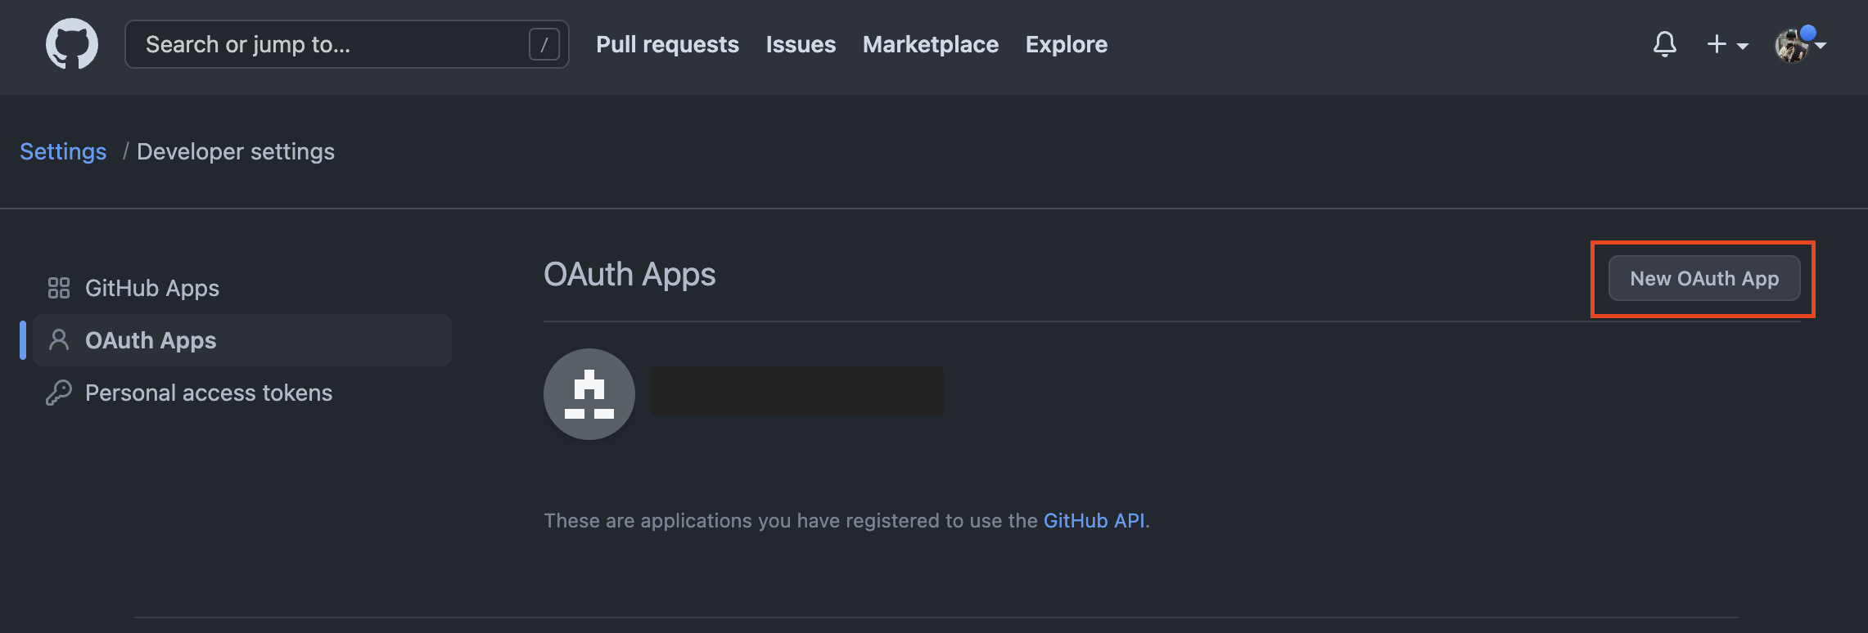Viewport: 1868px width, 633px height.
Task: Click the slash shortcut key icon
Action: [544, 44]
